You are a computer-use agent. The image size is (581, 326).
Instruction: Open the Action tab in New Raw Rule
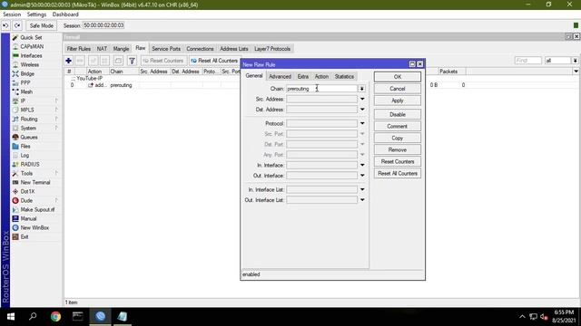coord(321,76)
